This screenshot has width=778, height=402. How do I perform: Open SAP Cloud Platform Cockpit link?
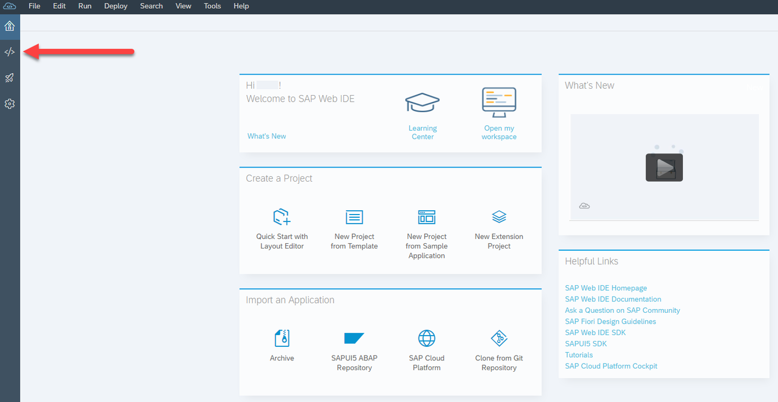(x=611, y=366)
